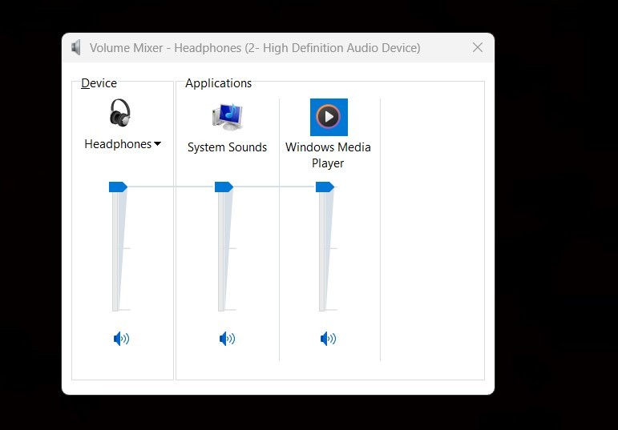Click the System Sounds icon
The image size is (618, 430).
point(228,117)
